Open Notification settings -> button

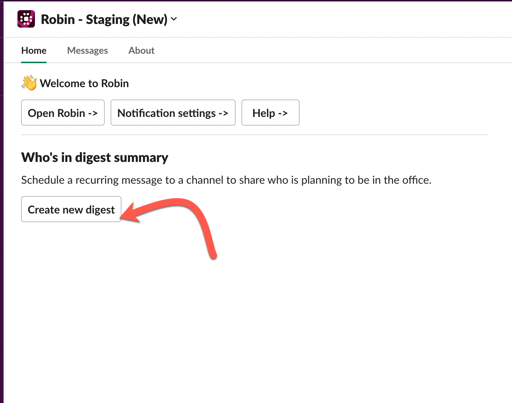173,113
